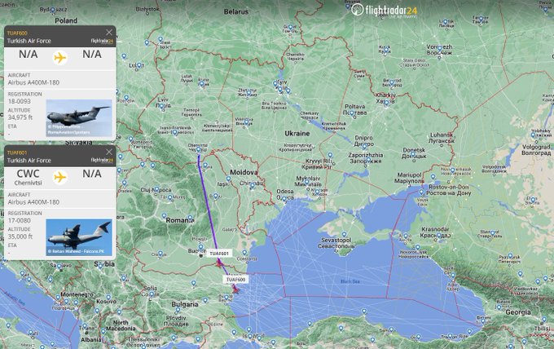Screen dimensions: 554x349
Task: Click Poltava airport pin
Action: (x=352, y=113)
